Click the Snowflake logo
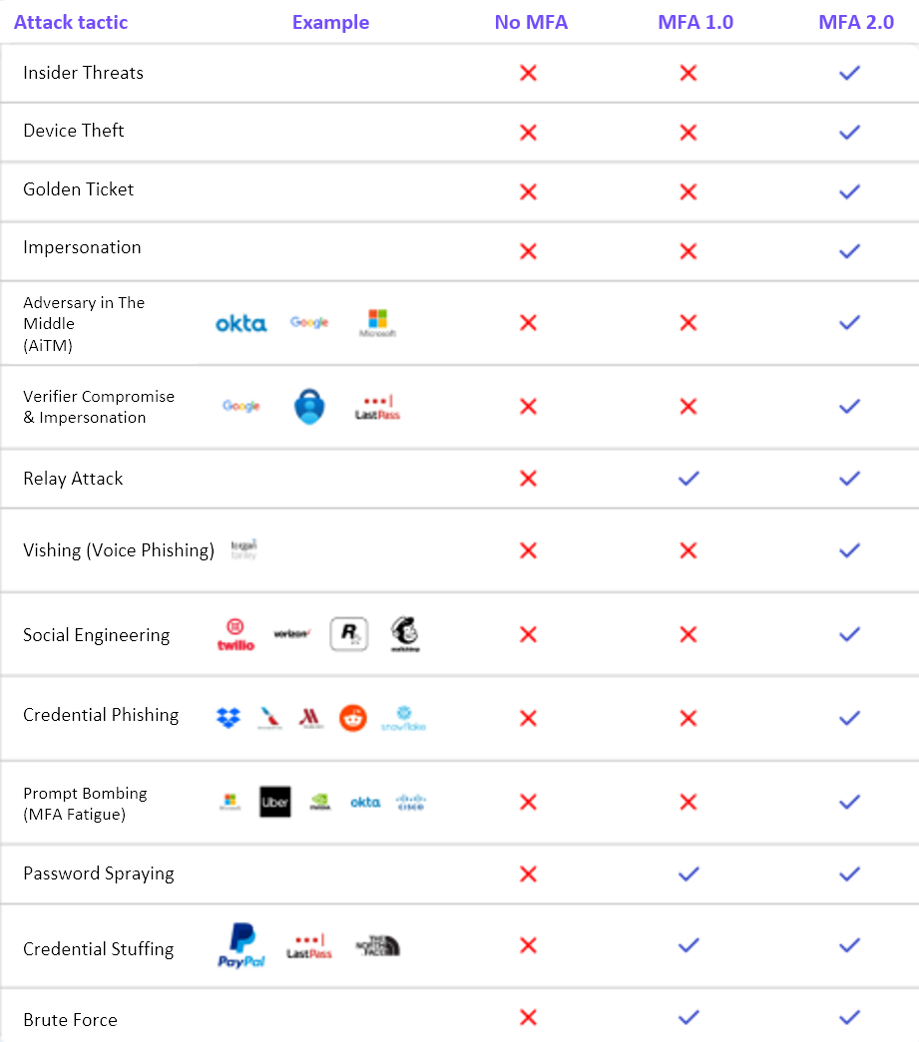Image resolution: width=919 pixels, height=1042 pixels. [403, 719]
